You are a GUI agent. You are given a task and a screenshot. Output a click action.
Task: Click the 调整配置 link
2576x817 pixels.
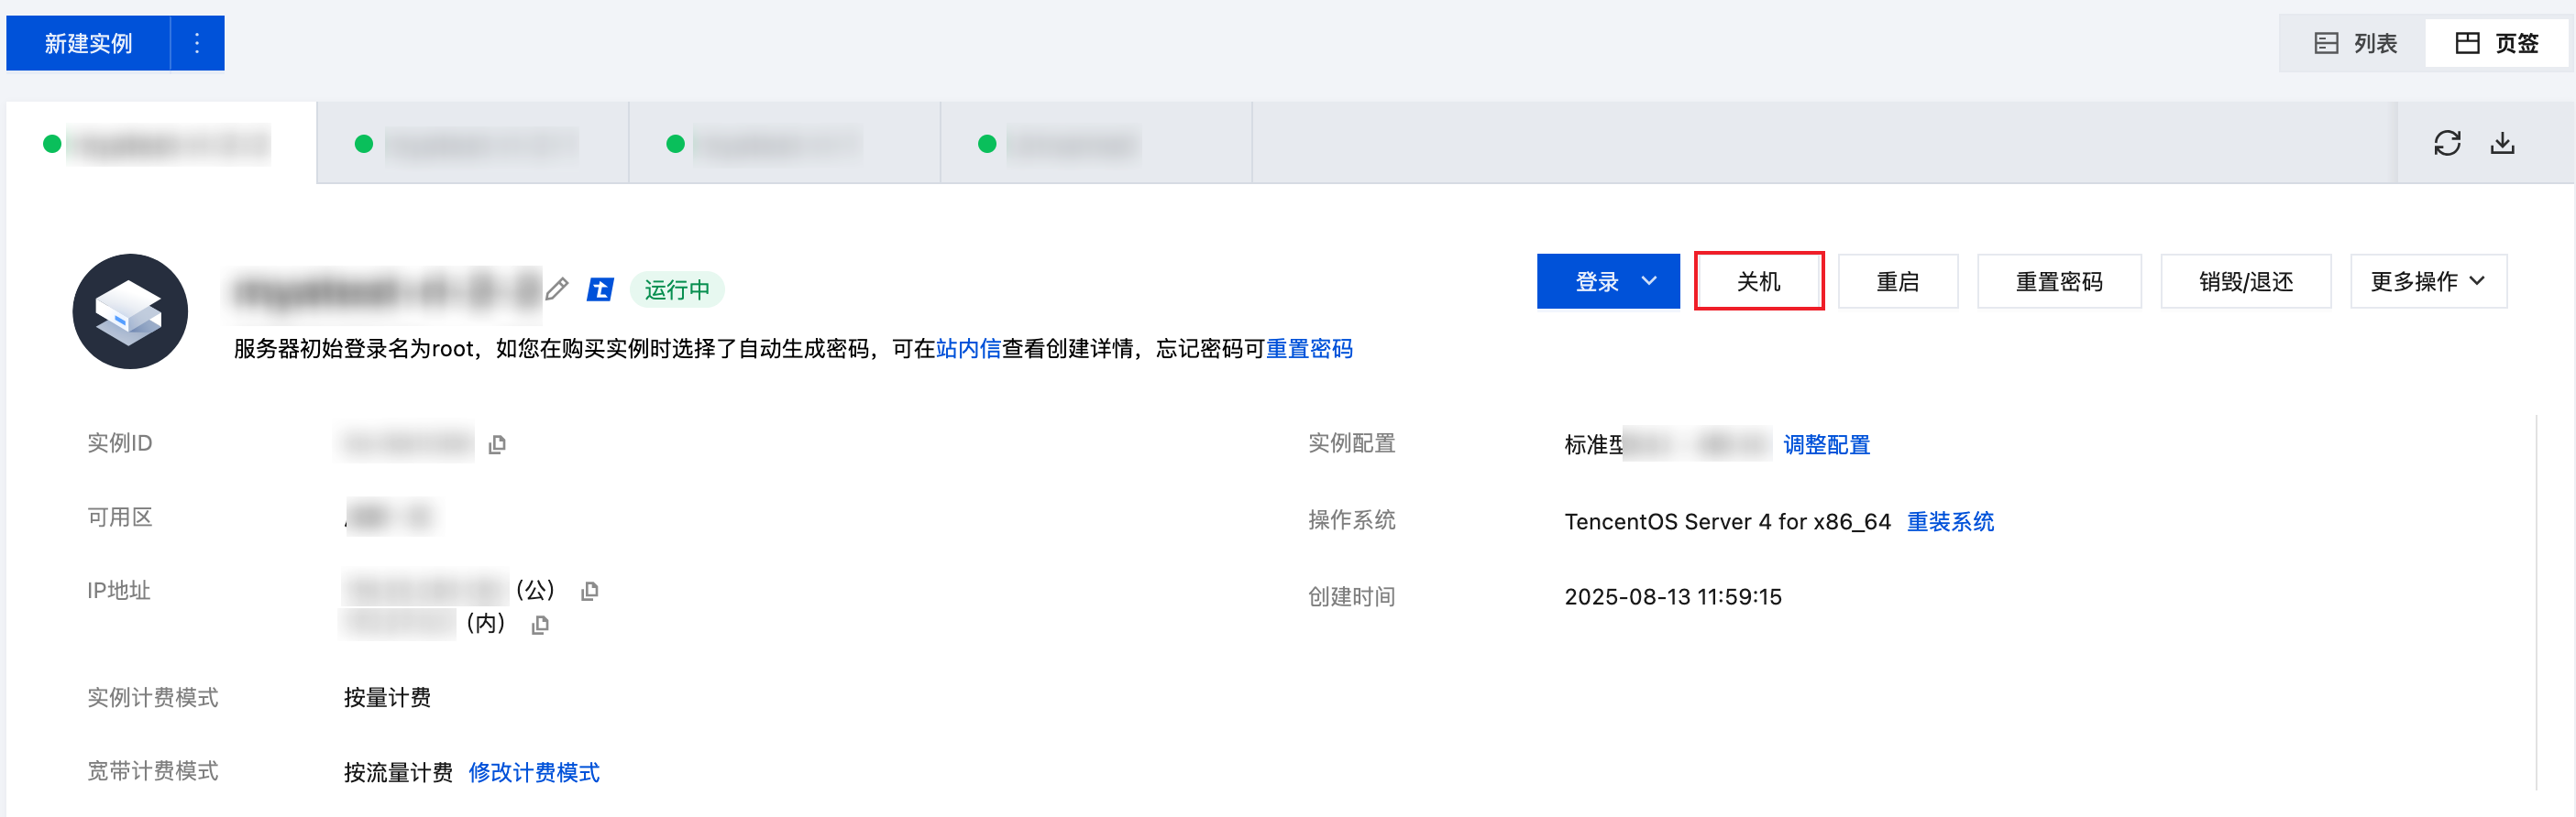click(x=1826, y=444)
